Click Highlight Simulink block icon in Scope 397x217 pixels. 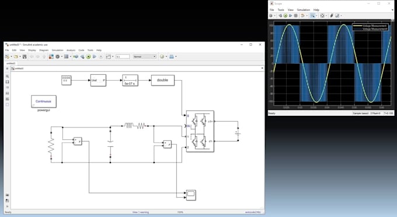[302, 15]
